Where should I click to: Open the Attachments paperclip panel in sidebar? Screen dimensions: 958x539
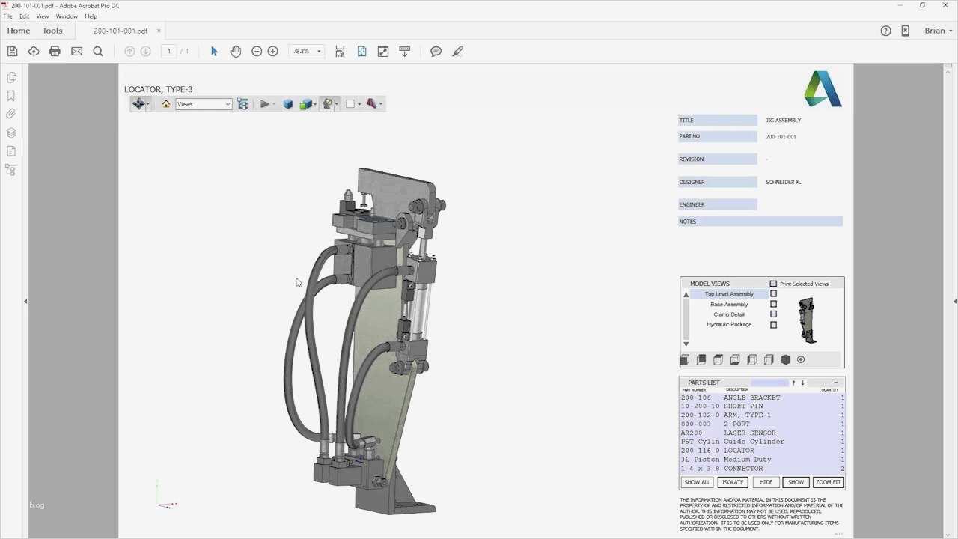coord(11,114)
